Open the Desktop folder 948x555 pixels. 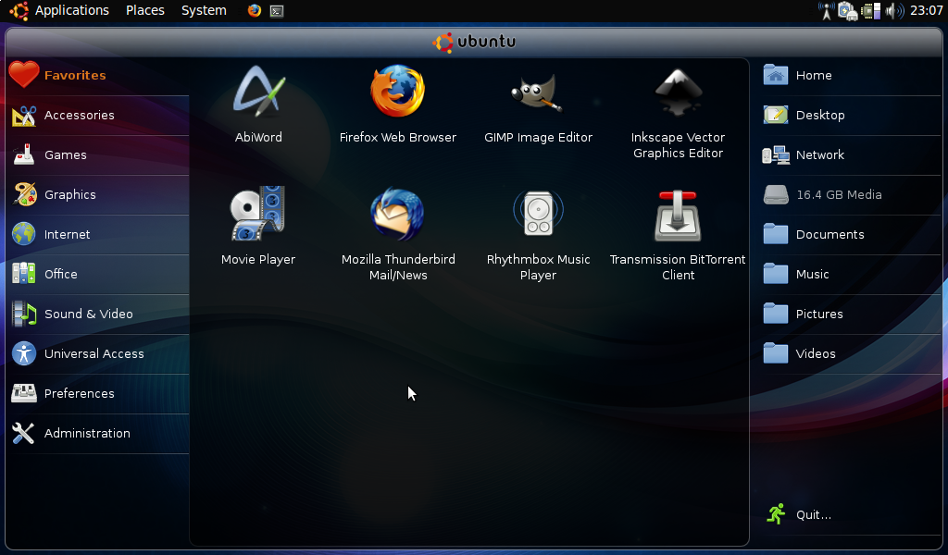(852, 116)
